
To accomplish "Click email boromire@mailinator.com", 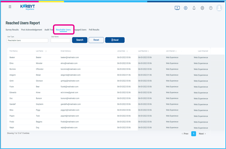I will (x=71, y=69).
